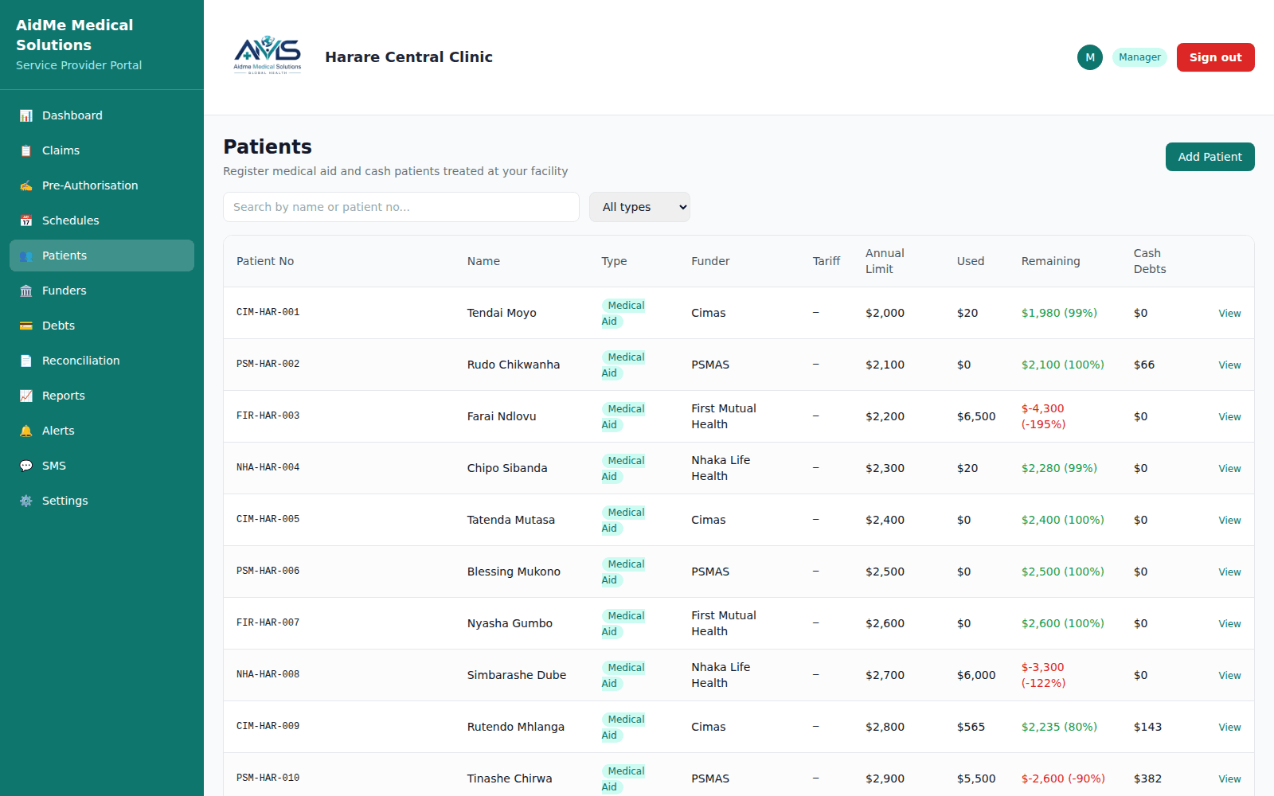Open the Funders bank building icon
This screenshot has width=1274, height=796.
pyautogui.click(x=26, y=291)
